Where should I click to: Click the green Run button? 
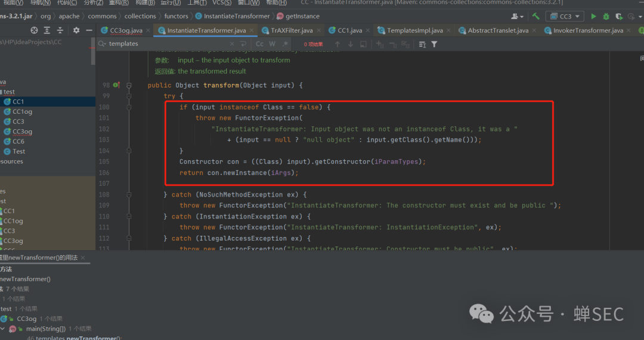595,16
